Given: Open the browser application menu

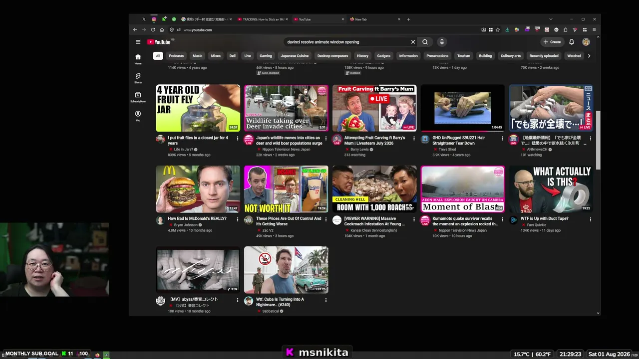Looking at the screenshot, I should coord(594,30).
